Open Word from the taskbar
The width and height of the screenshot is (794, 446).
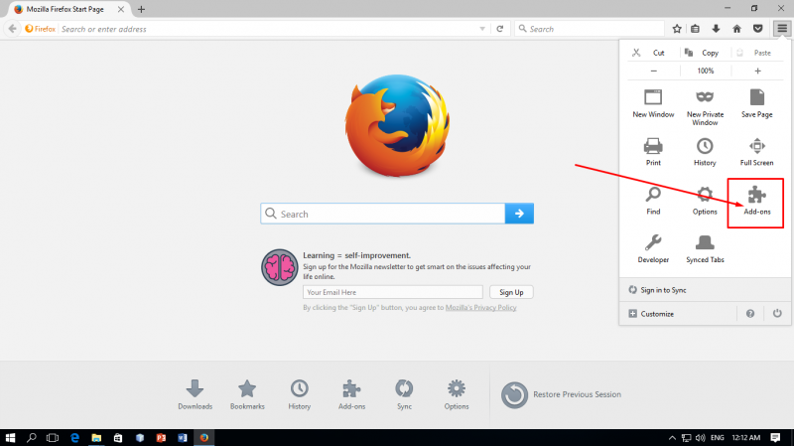pyautogui.click(x=183, y=437)
